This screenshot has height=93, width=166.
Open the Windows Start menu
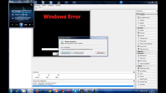pyautogui.click(x=11, y=91)
